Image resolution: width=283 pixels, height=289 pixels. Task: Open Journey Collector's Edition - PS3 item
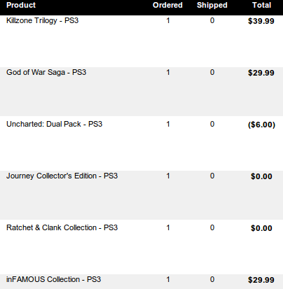click(x=62, y=176)
